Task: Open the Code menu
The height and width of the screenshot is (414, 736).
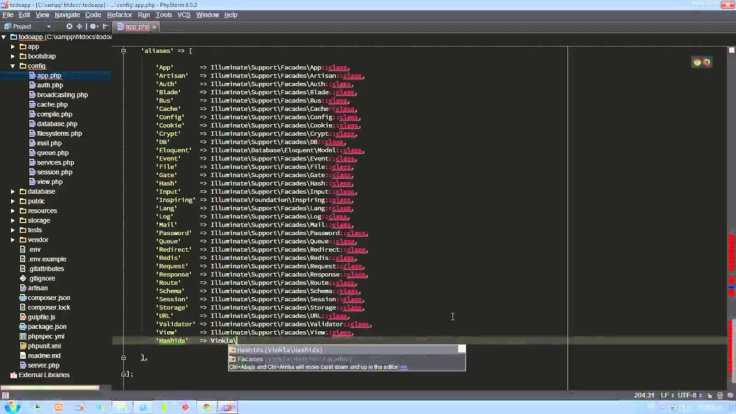Action: tap(93, 15)
